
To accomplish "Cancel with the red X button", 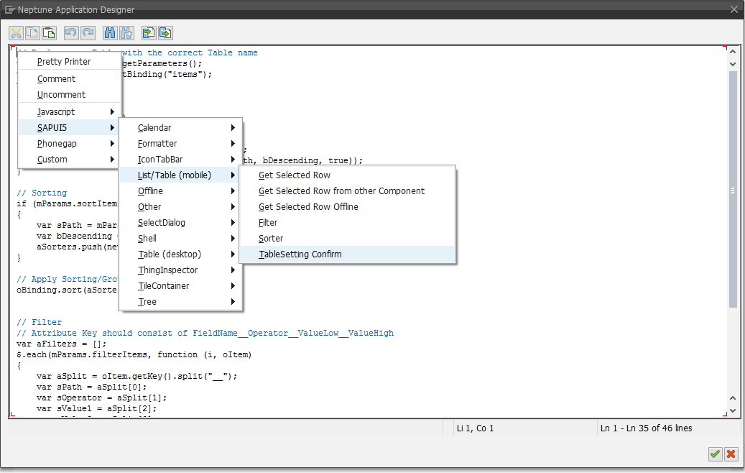I will (731, 454).
